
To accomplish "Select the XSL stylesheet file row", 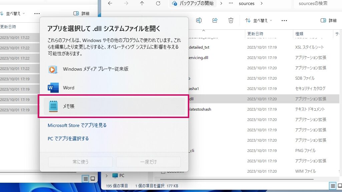I will (264, 47).
